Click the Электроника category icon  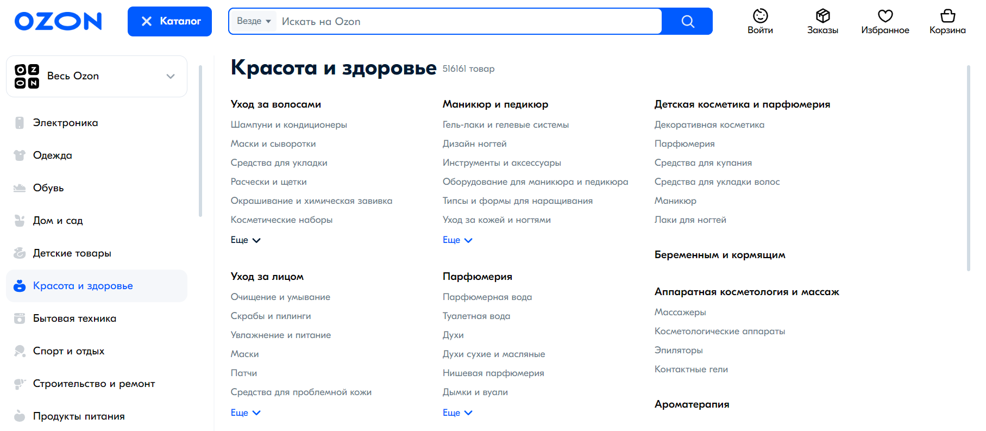(20, 123)
